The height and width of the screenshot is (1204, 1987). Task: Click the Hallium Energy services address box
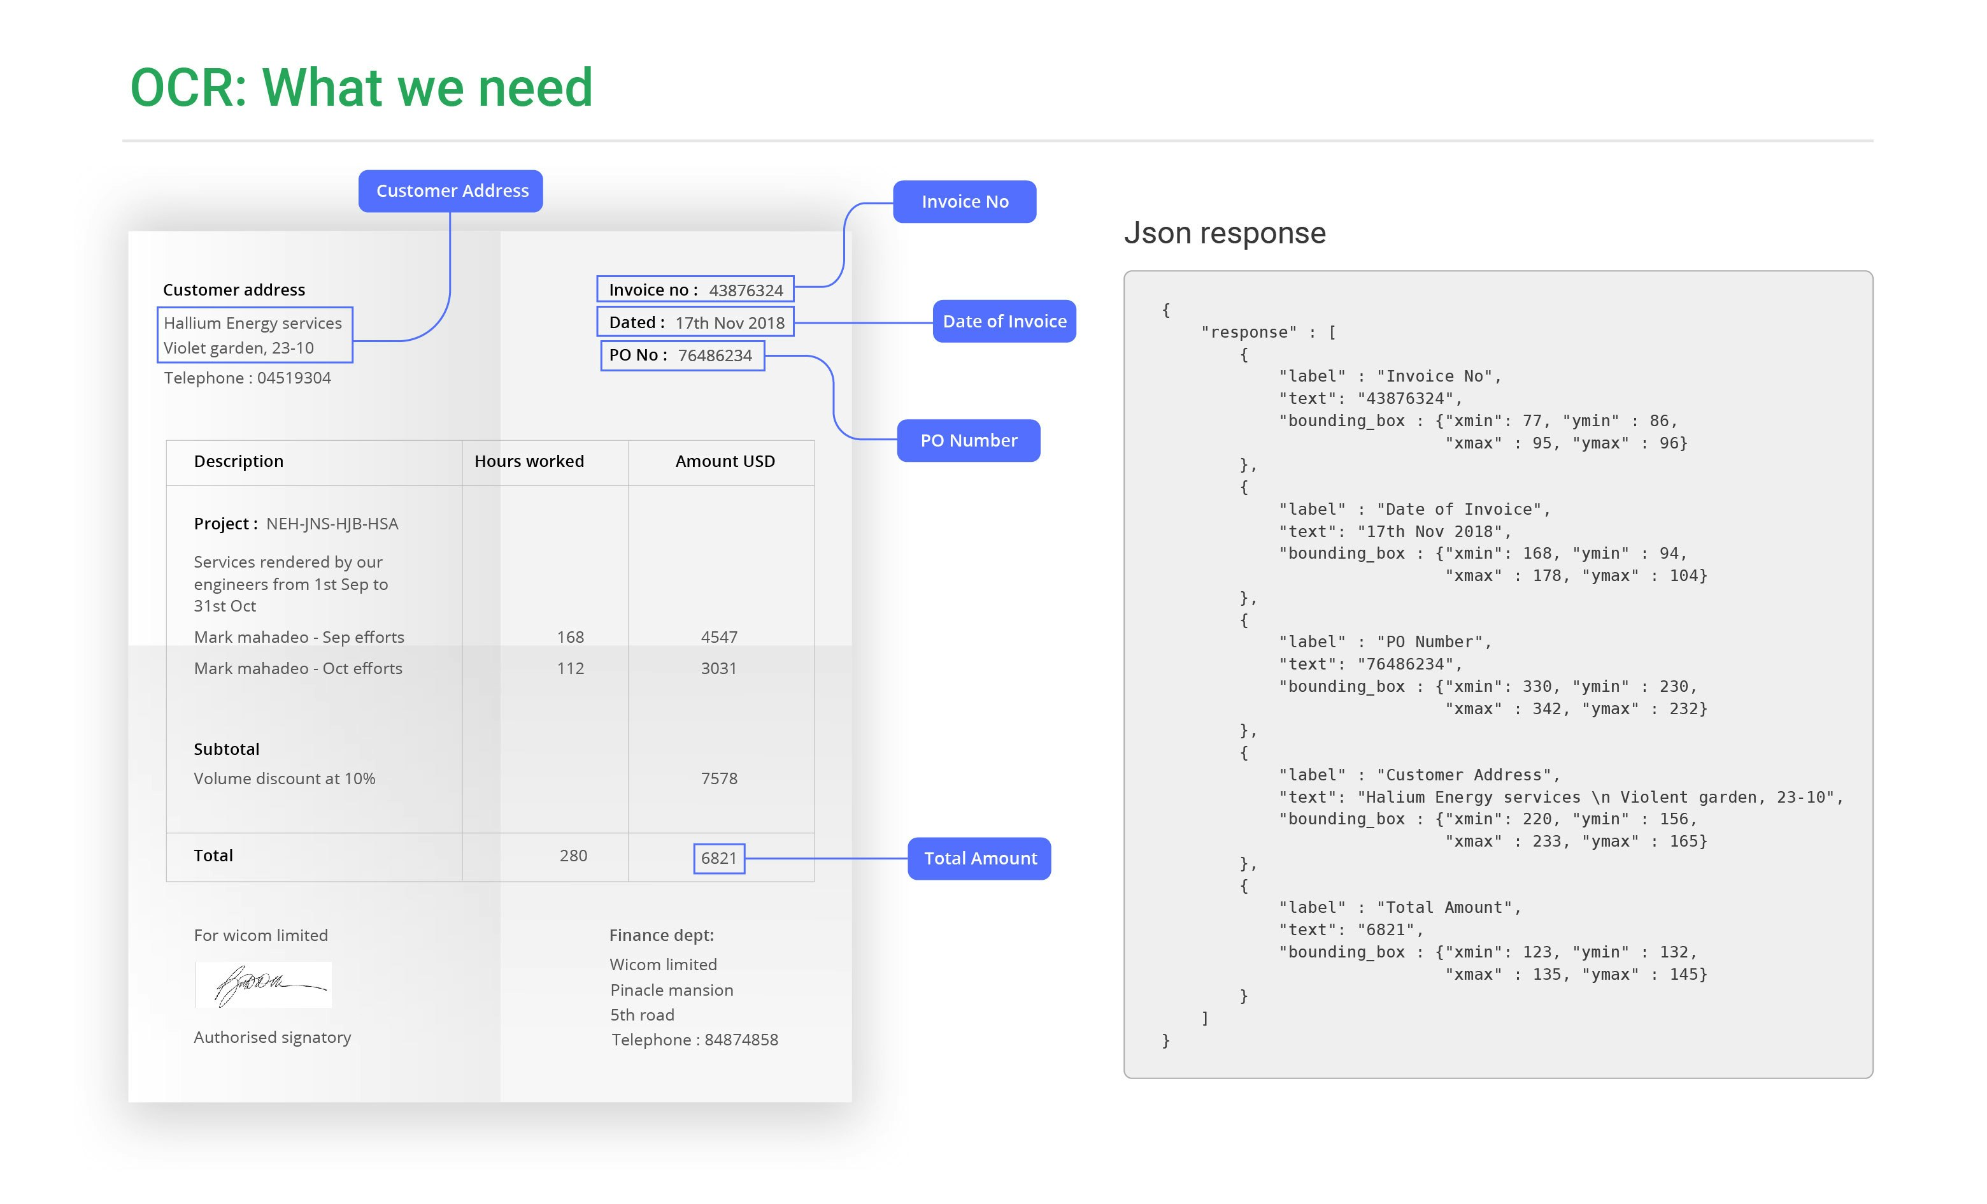coord(255,336)
